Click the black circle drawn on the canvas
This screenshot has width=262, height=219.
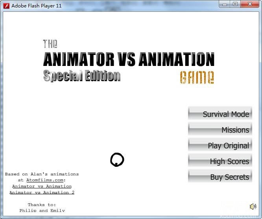[x=117, y=159]
